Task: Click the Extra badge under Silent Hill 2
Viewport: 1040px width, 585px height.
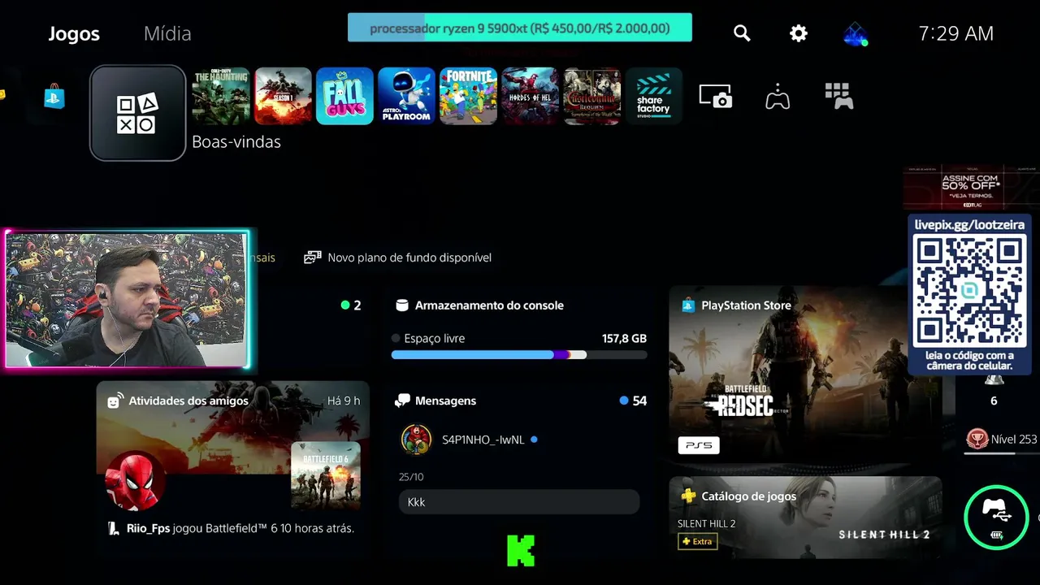Action: click(698, 541)
